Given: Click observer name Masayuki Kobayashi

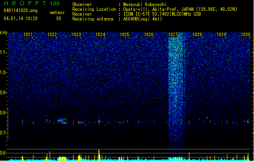Looking at the screenshot, I should click(x=145, y=4).
